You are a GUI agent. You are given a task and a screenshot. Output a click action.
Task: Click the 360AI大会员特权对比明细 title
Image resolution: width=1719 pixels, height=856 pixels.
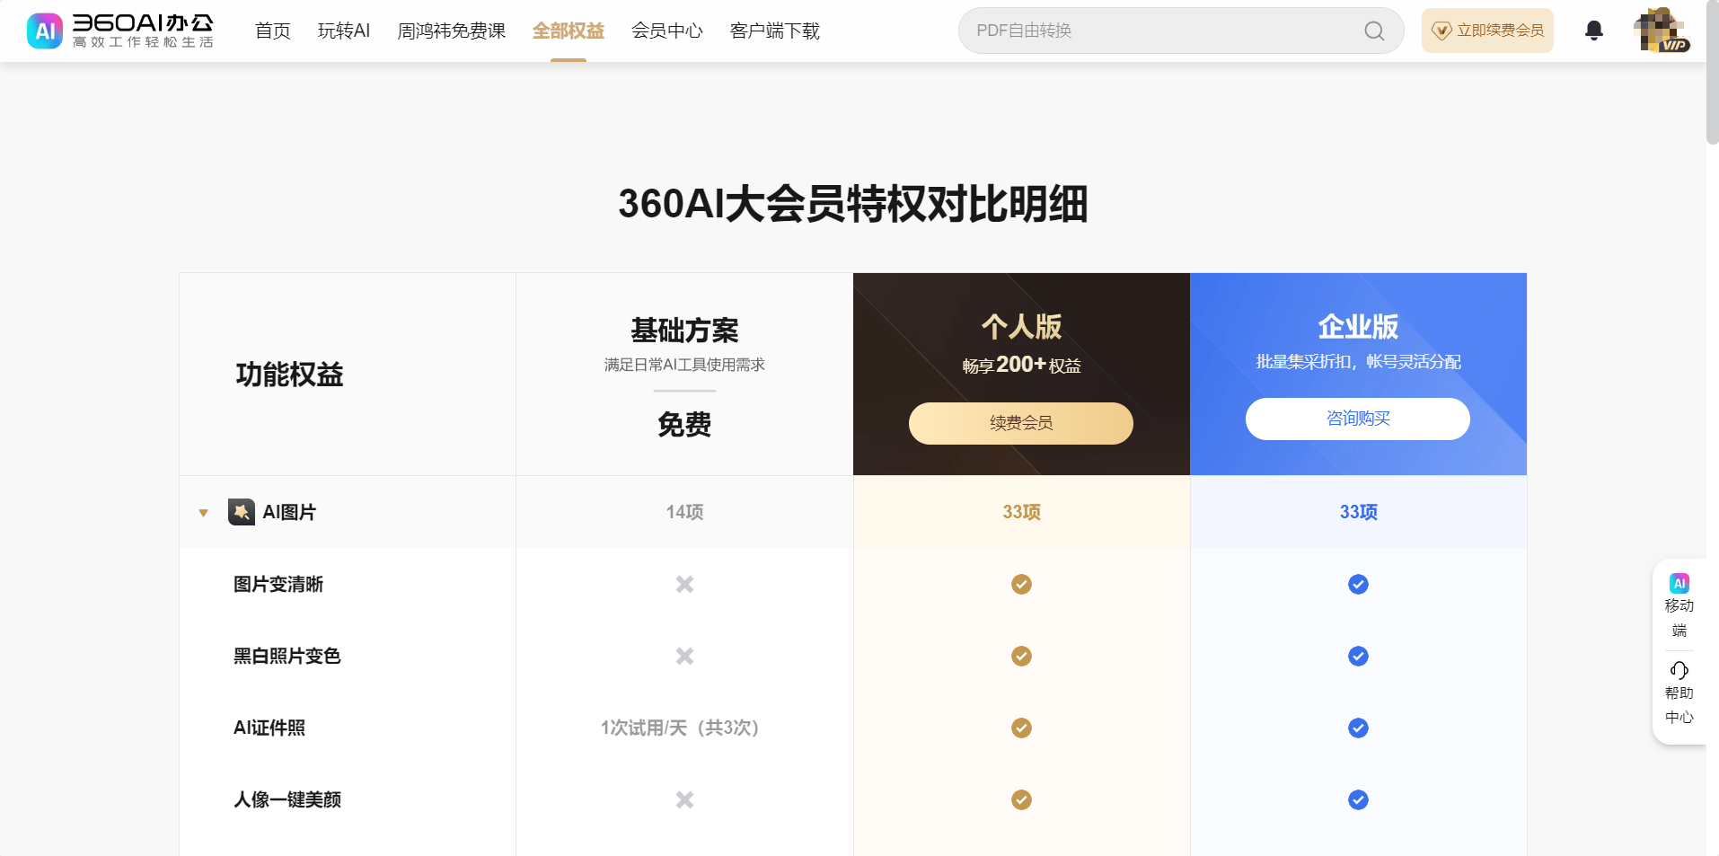[x=853, y=204]
